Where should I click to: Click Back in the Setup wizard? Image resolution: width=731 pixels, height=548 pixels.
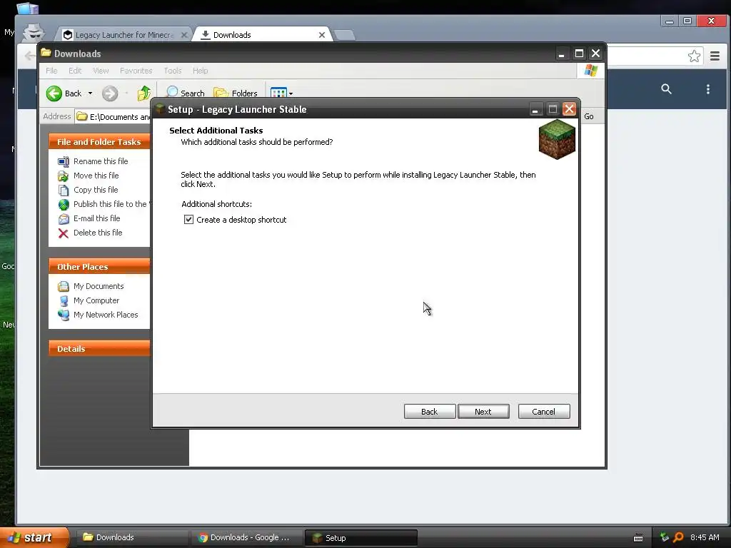click(429, 412)
